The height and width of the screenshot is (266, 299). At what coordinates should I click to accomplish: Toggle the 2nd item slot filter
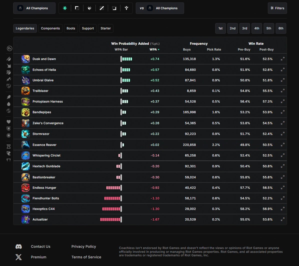pos(233,28)
